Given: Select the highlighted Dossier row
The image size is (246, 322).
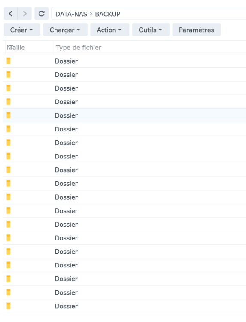Looking at the screenshot, I should point(125,115).
